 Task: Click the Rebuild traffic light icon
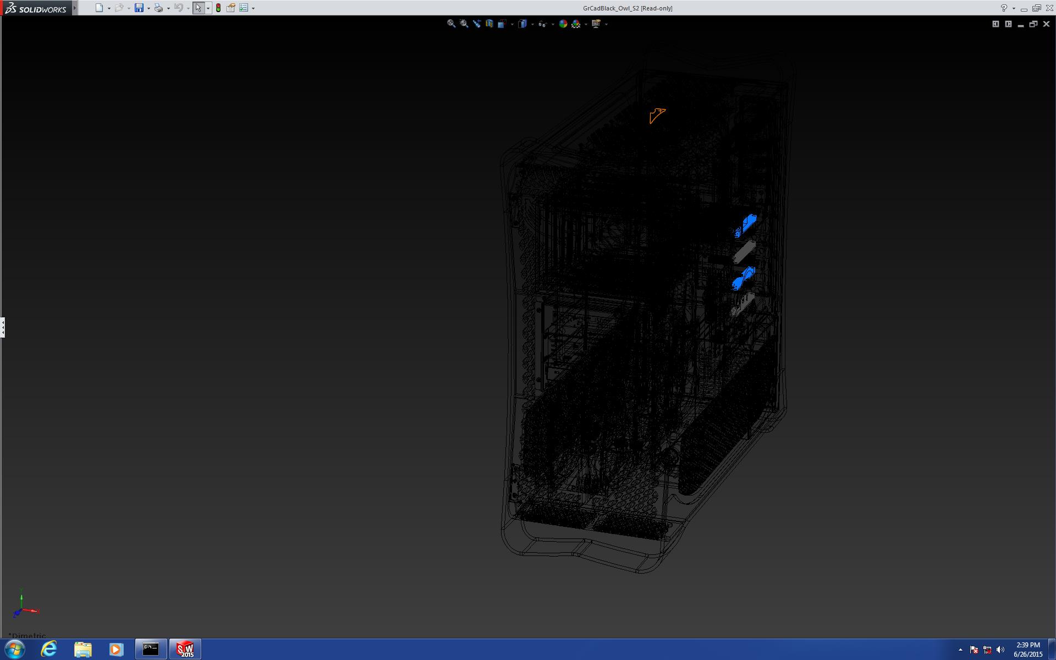[x=218, y=8]
